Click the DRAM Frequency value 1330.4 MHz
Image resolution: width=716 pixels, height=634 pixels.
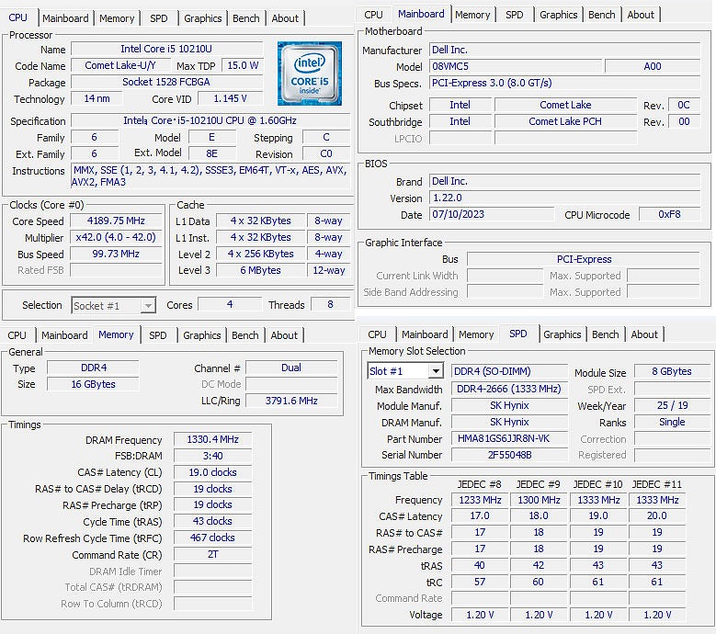(x=212, y=440)
